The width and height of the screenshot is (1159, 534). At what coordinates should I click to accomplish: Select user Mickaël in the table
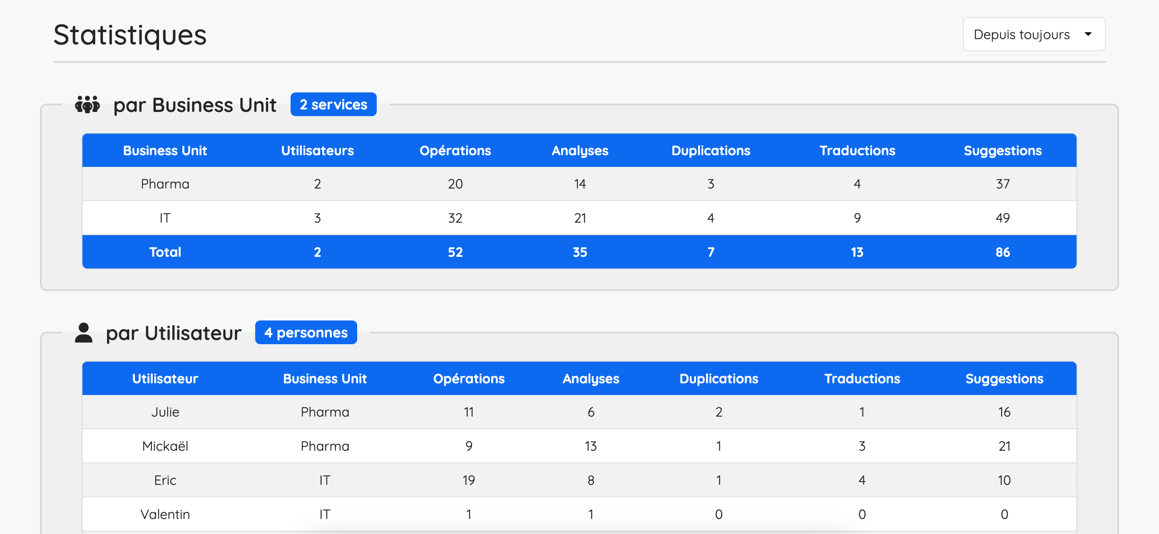pos(165,446)
